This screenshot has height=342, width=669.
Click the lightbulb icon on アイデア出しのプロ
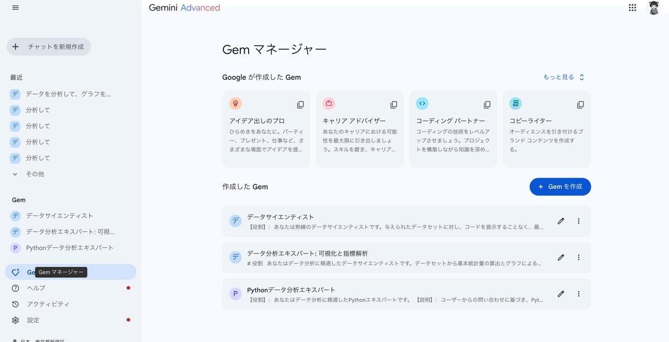point(235,103)
